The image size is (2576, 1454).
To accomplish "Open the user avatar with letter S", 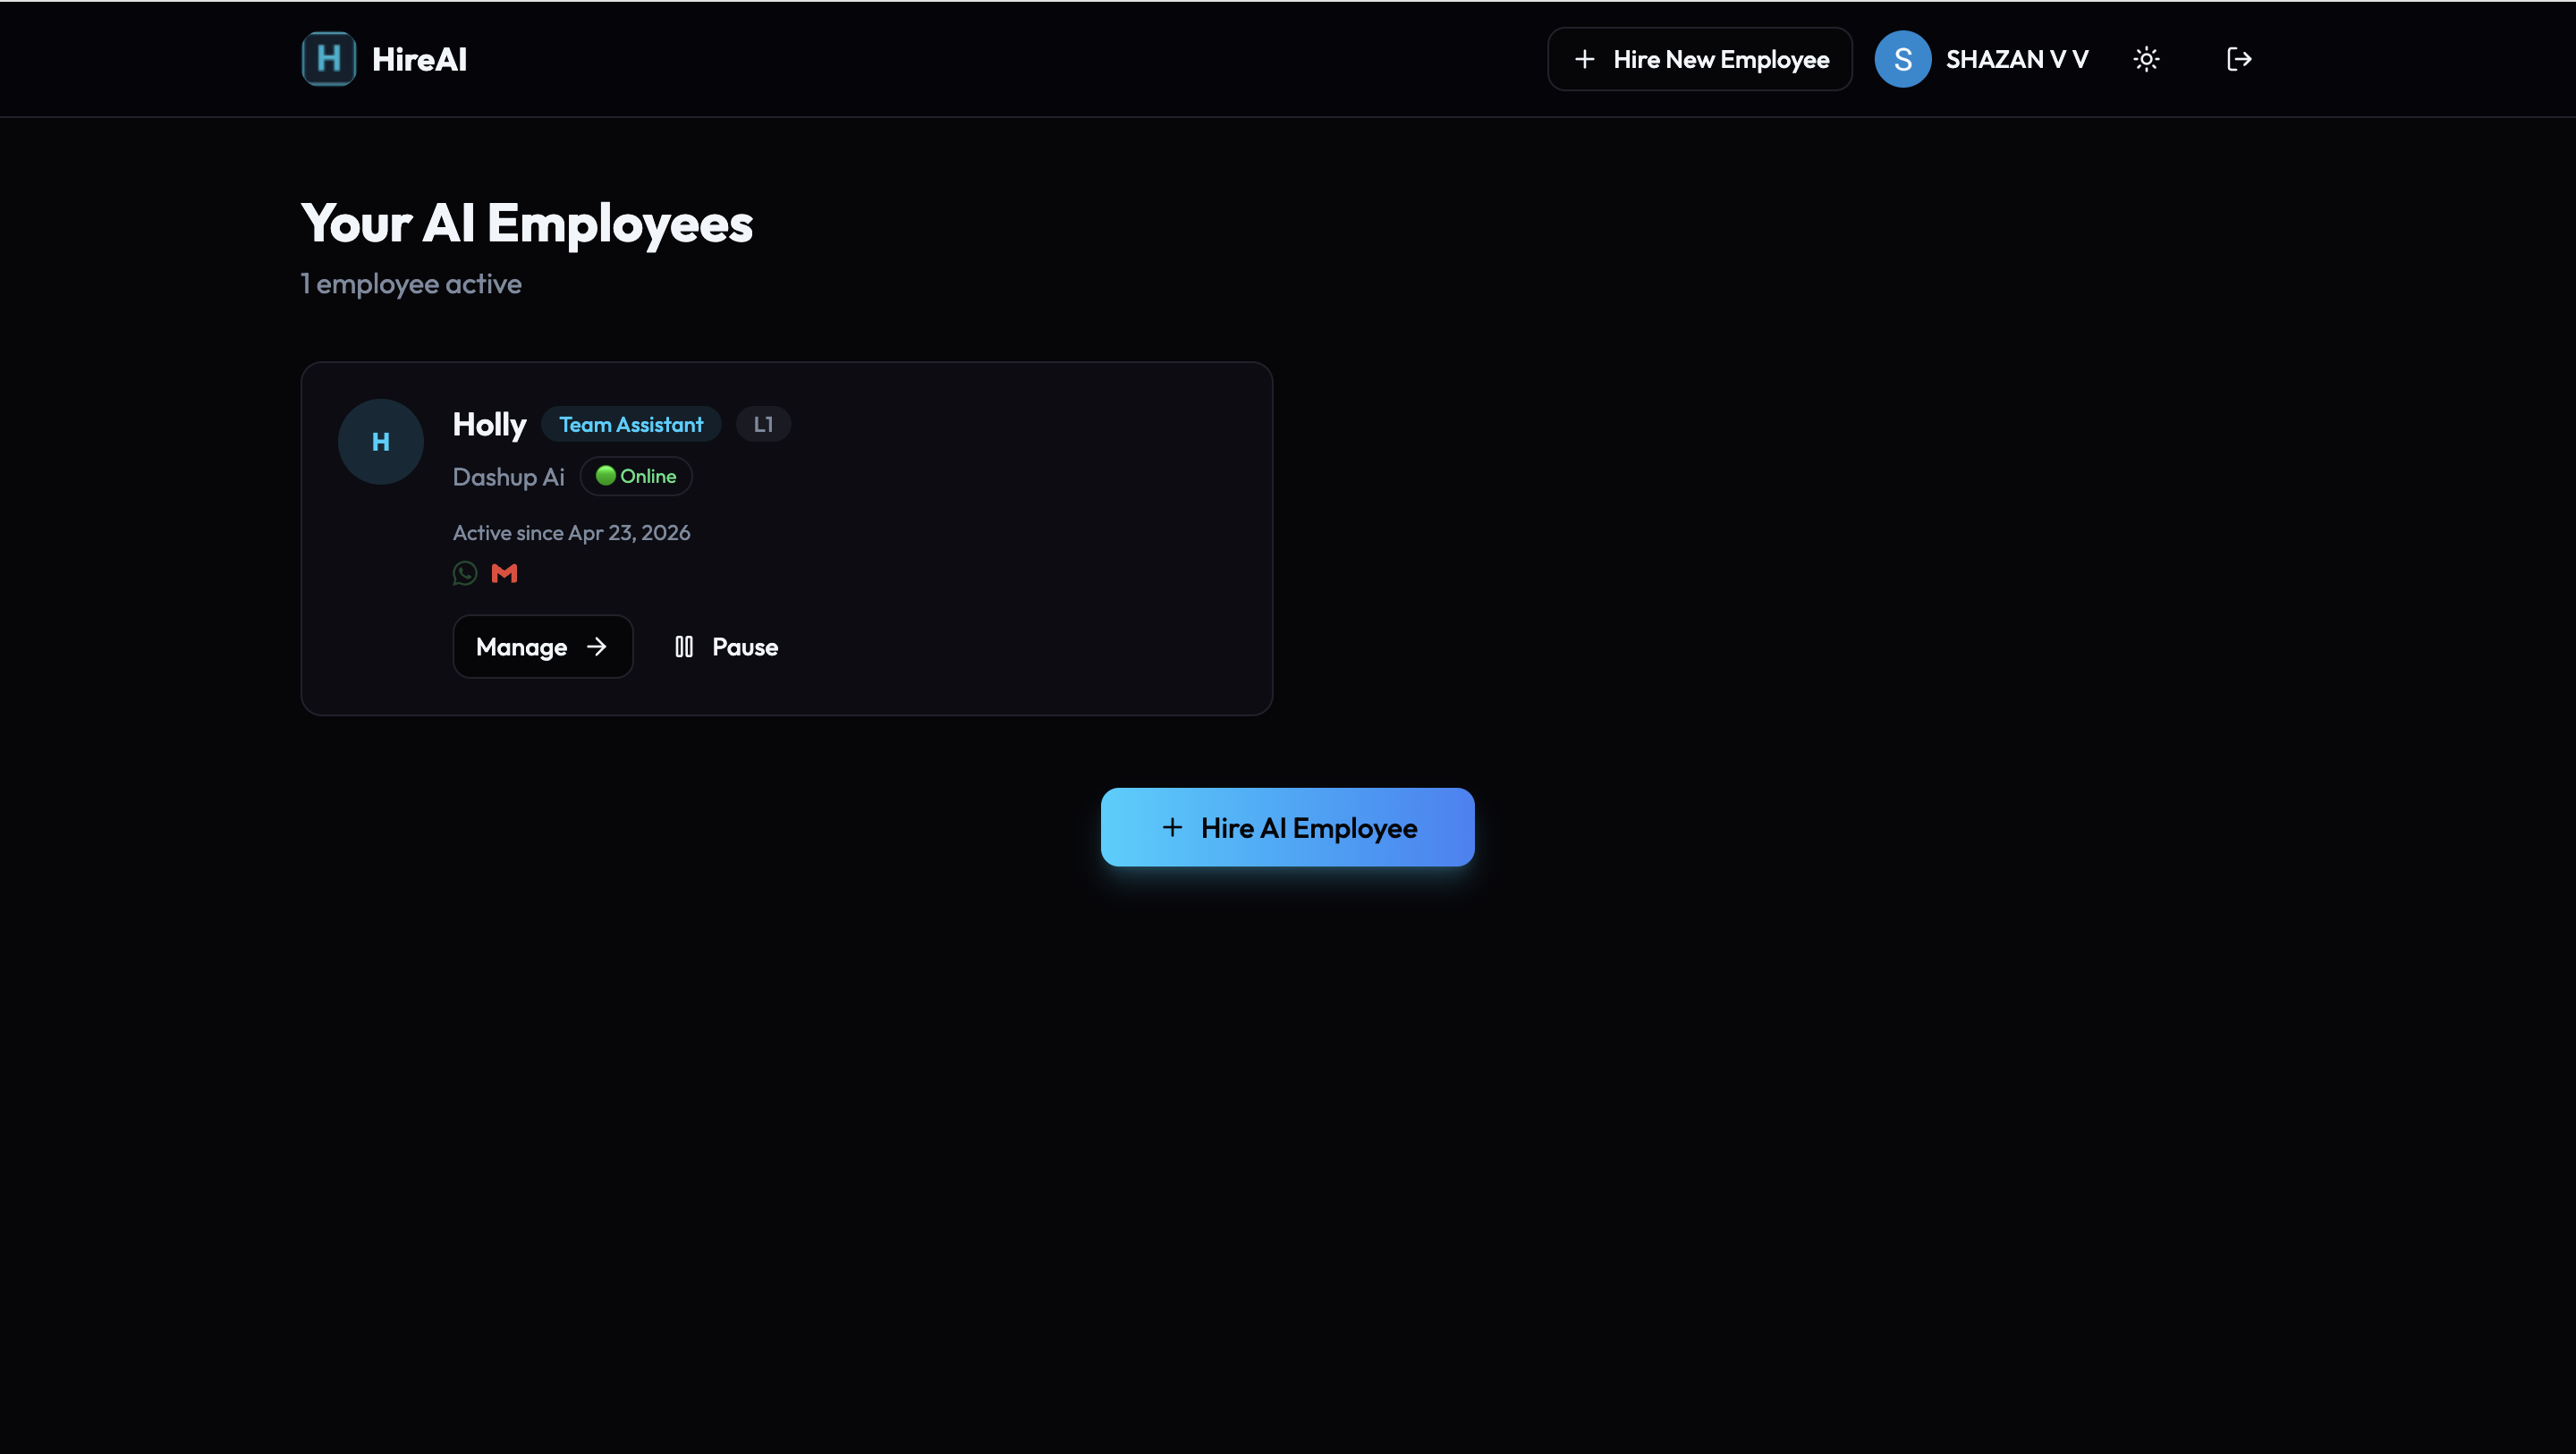I will point(1902,59).
